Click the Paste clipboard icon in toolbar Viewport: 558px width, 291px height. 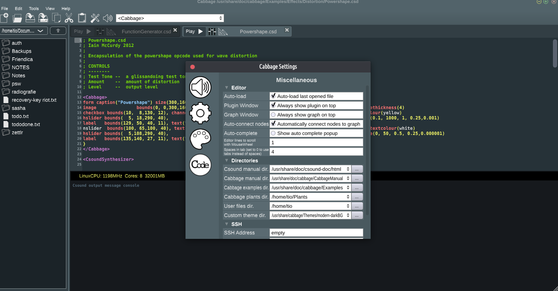82,18
